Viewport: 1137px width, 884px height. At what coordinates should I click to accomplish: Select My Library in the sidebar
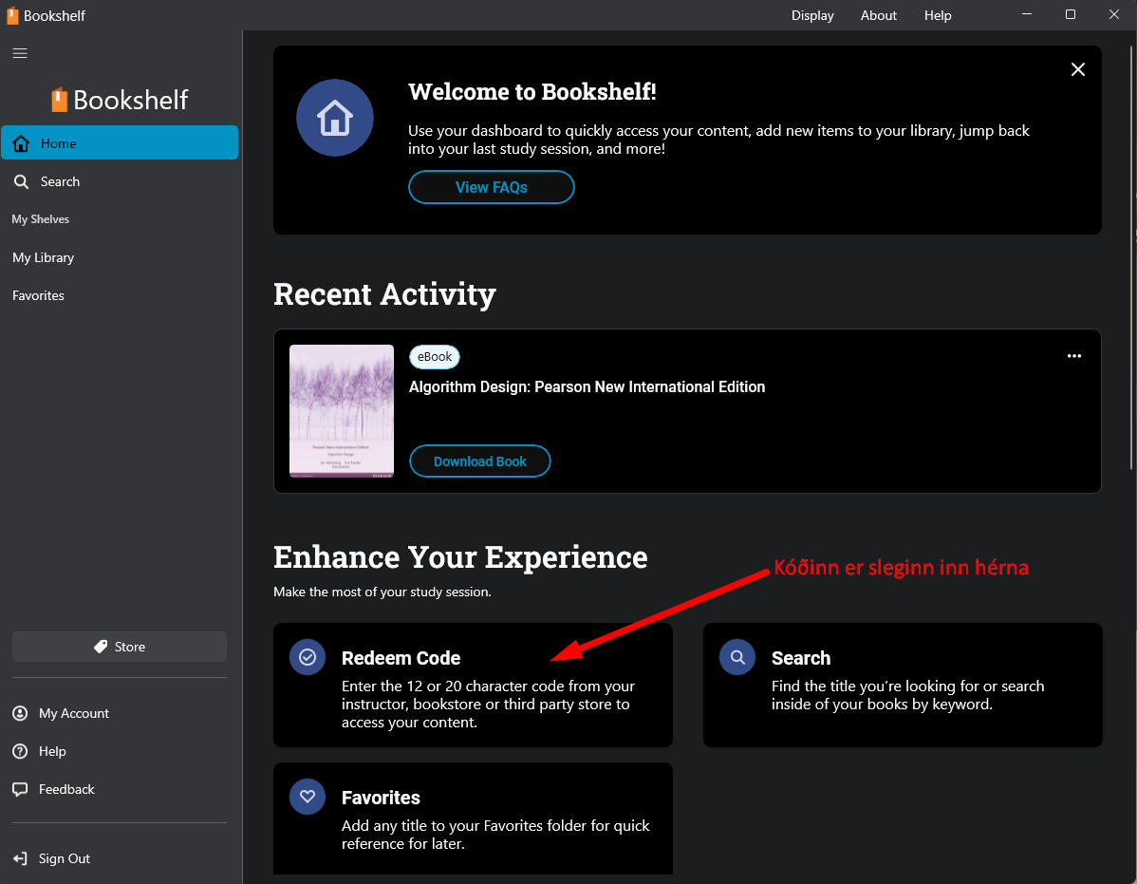pyautogui.click(x=44, y=257)
